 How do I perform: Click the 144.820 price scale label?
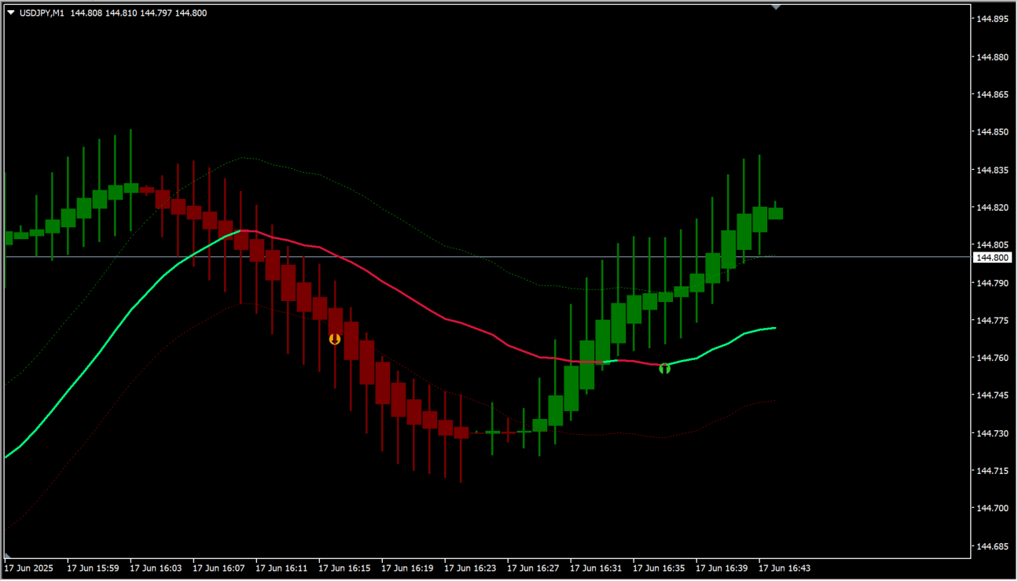point(992,208)
